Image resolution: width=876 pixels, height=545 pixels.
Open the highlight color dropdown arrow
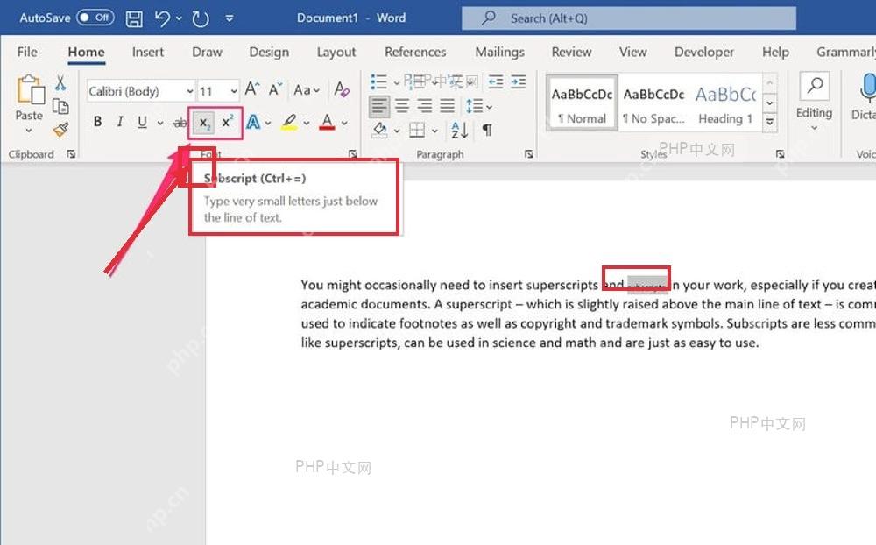(x=306, y=123)
